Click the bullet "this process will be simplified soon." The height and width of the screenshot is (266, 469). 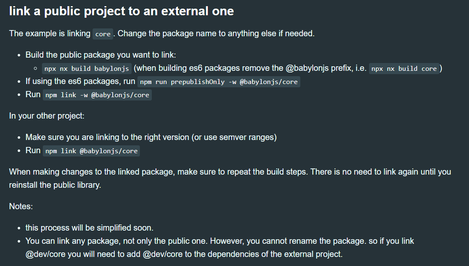click(89, 228)
